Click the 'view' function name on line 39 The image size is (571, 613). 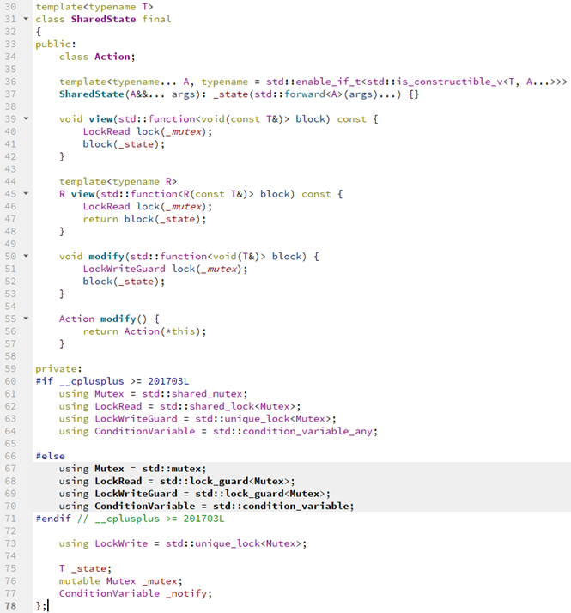100,119
